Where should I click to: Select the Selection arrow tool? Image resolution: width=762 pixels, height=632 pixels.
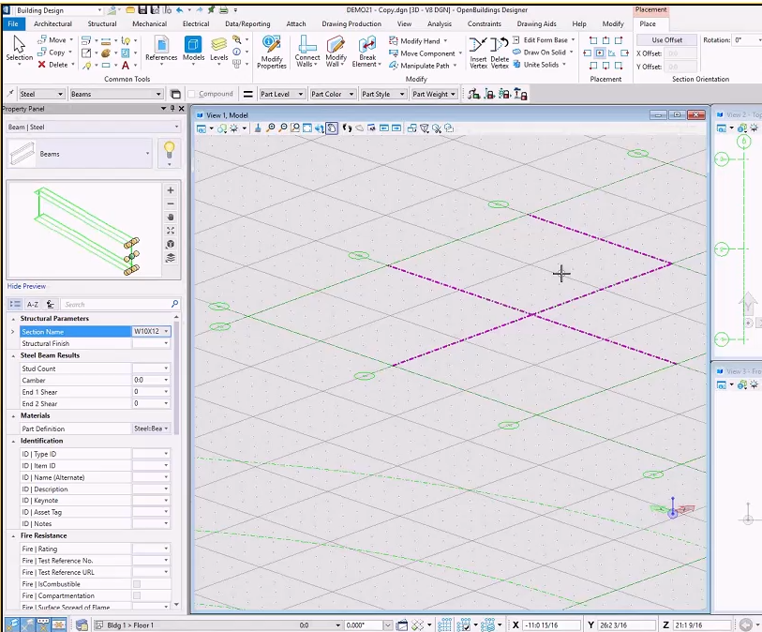tap(19, 50)
